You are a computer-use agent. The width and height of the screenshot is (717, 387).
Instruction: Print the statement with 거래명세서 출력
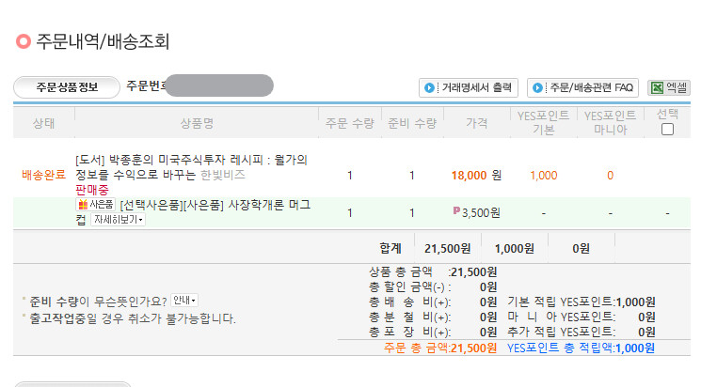point(469,87)
